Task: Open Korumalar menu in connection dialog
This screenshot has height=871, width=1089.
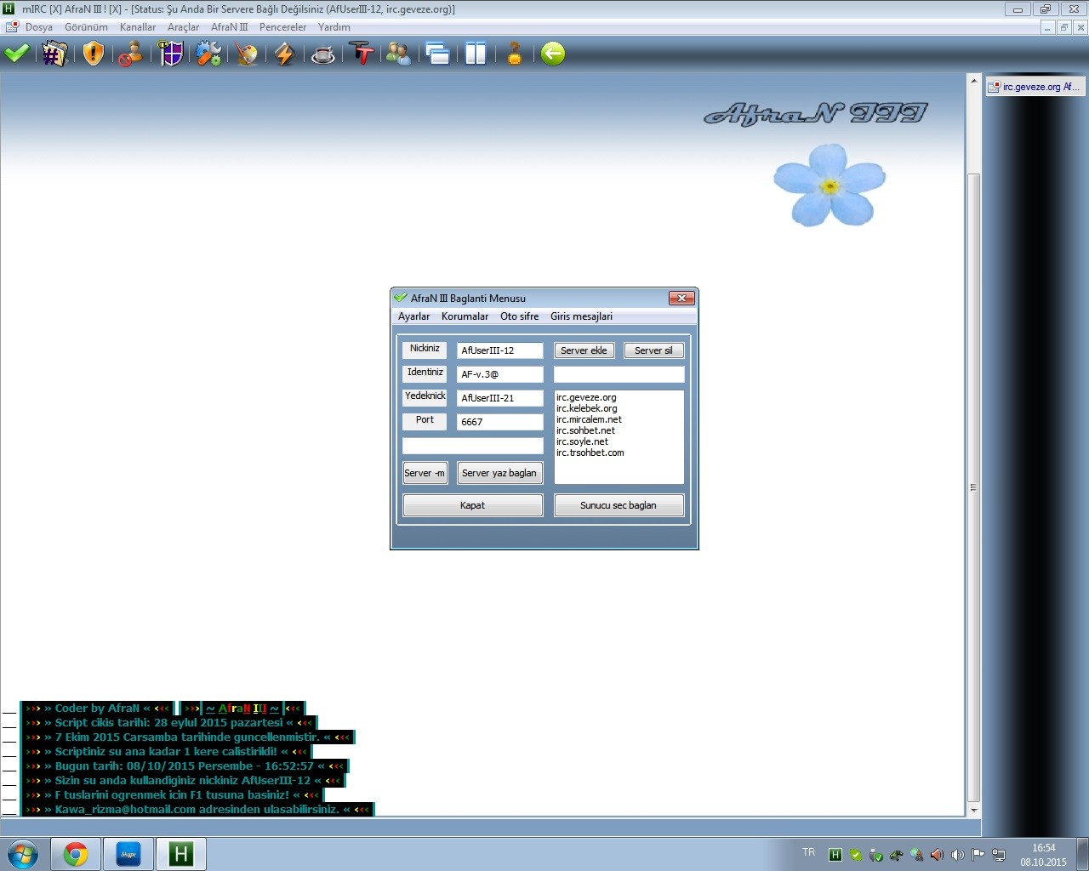Action: pyautogui.click(x=465, y=316)
